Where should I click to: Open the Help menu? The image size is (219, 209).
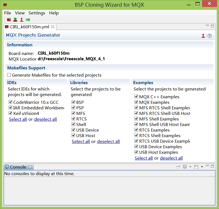(x=54, y=13)
